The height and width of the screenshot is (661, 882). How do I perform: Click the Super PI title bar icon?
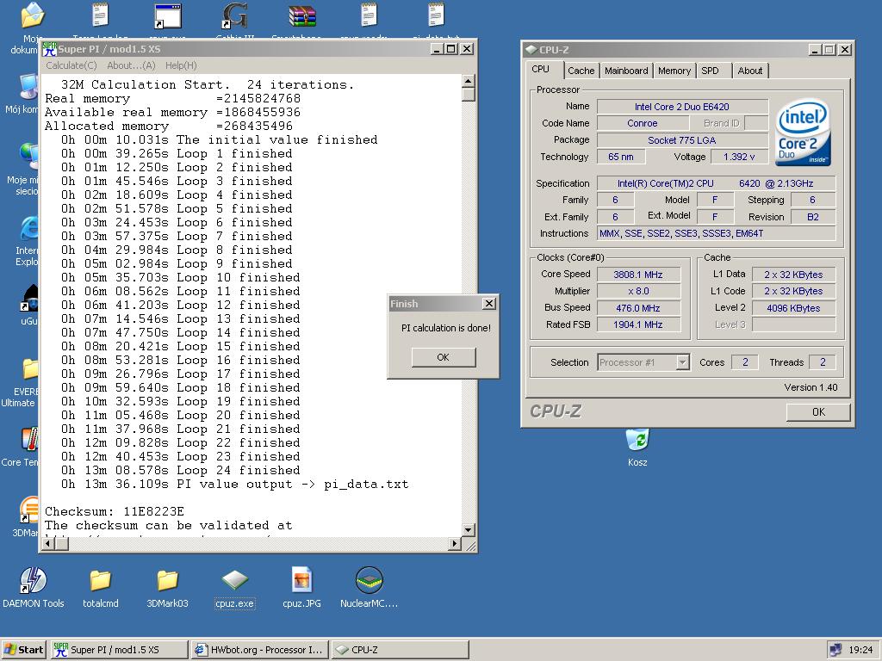click(x=49, y=49)
